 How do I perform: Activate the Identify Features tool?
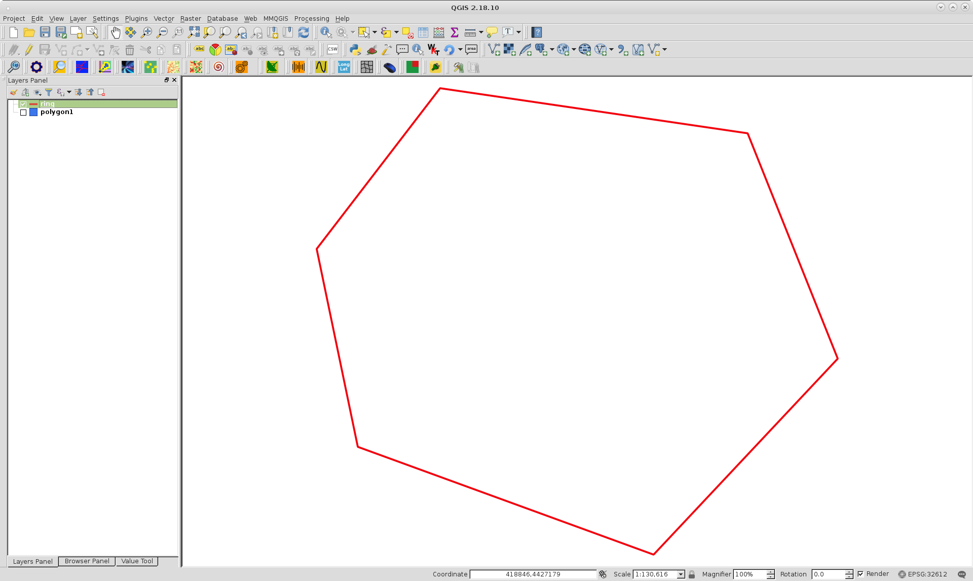[x=326, y=32]
